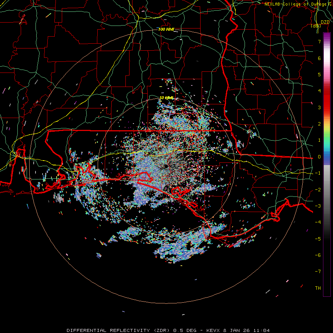Click the scale value 2
Screen dimensions: 333x333
pyautogui.click(x=319, y=124)
